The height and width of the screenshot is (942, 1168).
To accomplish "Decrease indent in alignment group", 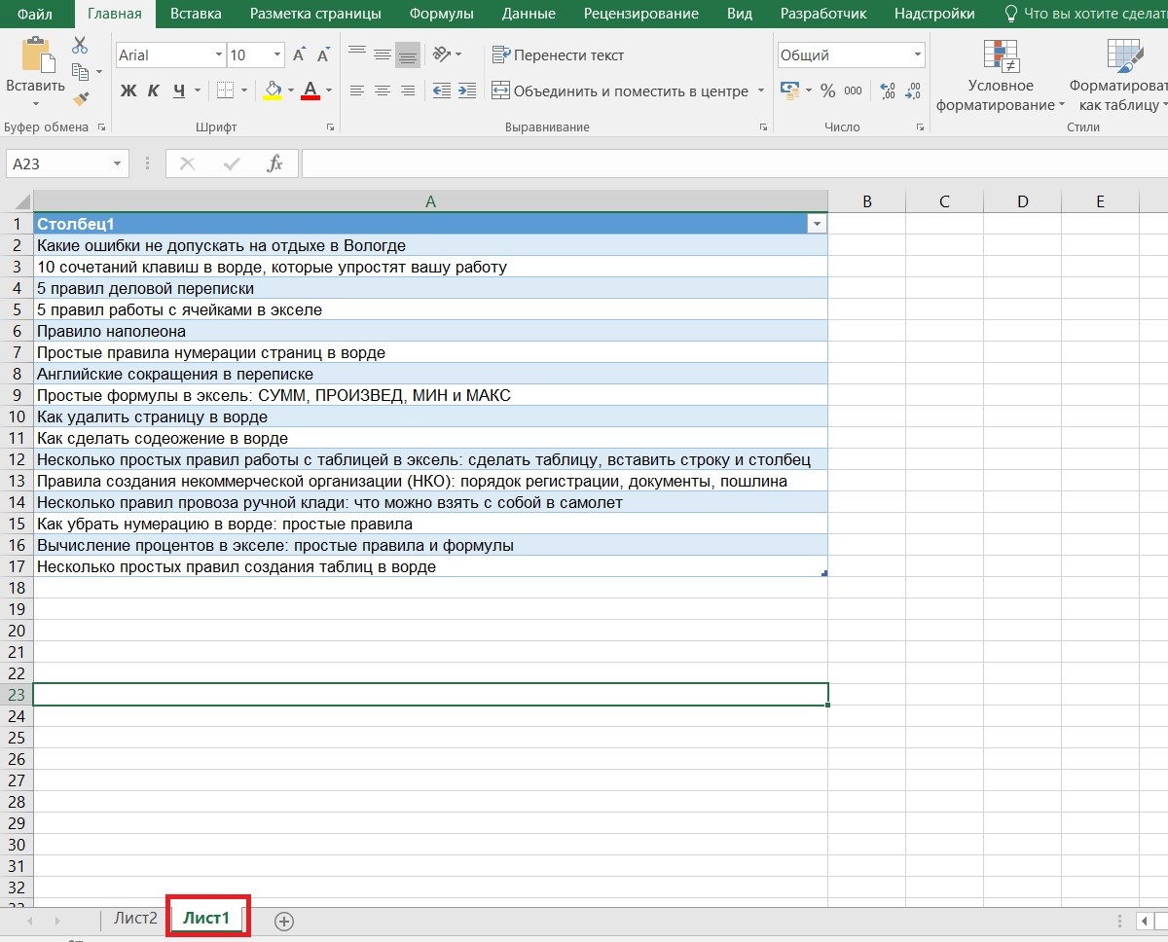I will point(441,91).
